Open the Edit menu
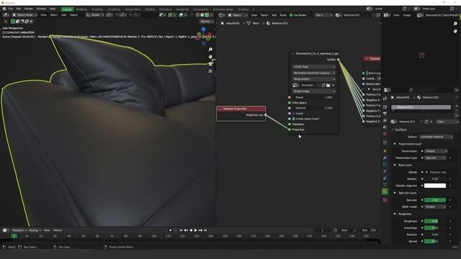Screen dimensions: 461x259 click(19, 9)
